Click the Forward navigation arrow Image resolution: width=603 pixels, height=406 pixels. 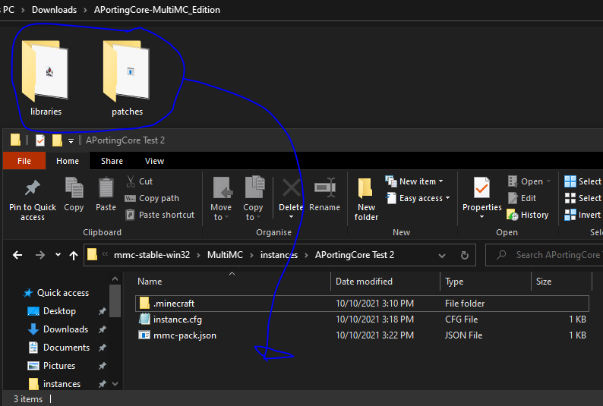[40, 255]
